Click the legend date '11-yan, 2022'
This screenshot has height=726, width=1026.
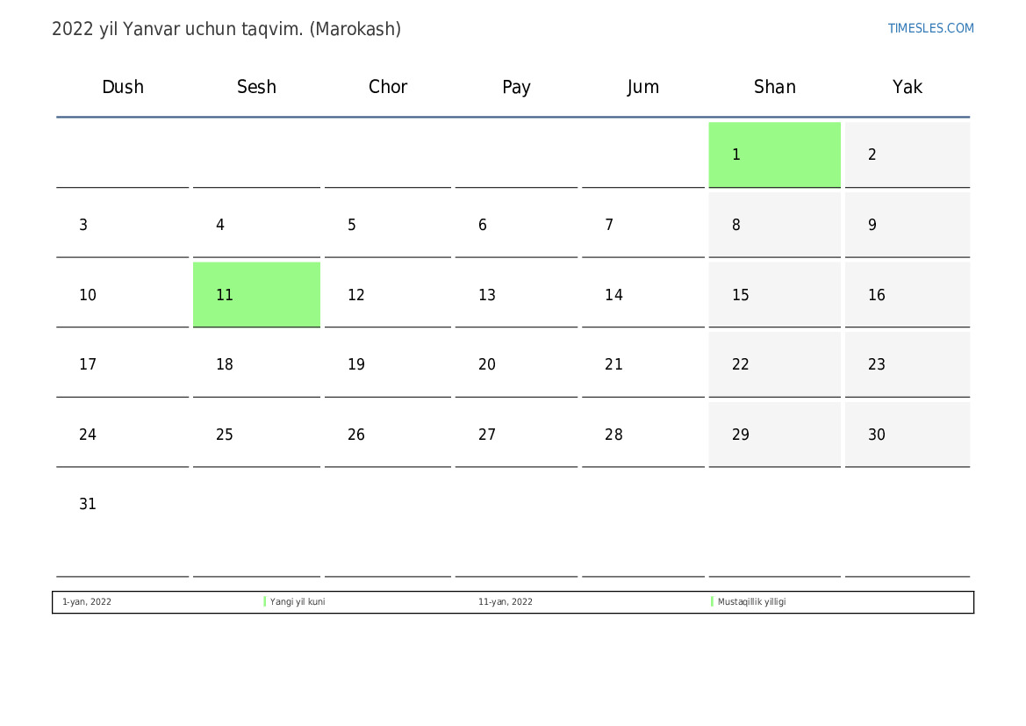tap(506, 601)
